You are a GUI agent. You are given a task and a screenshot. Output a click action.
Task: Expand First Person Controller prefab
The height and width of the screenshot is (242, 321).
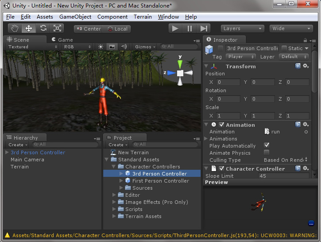[x=121, y=181]
